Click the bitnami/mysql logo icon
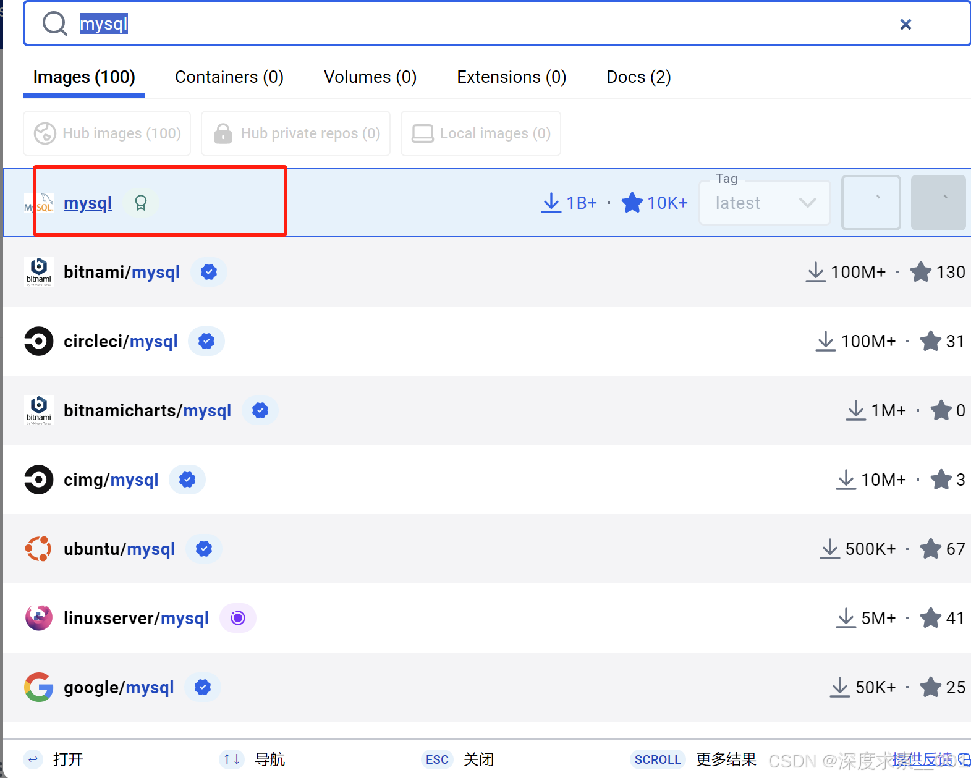Viewport: 971px width, 778px height. (38, 272)
